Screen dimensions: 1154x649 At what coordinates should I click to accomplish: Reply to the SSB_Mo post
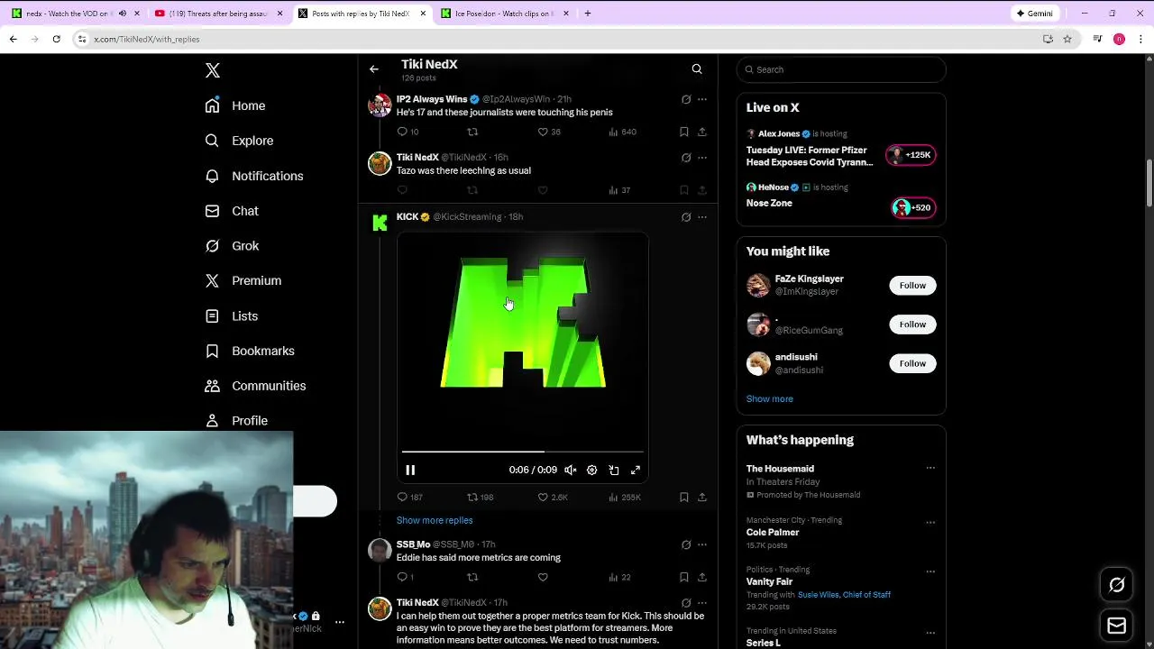pos(406,577)
